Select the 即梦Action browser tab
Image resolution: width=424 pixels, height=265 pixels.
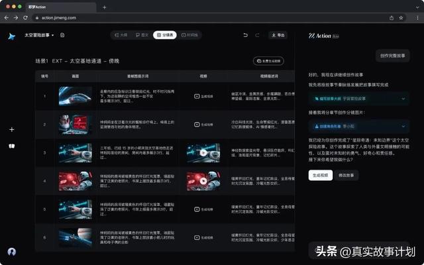(61, 7)
